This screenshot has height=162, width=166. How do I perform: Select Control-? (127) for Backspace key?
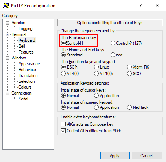(126, 43)
